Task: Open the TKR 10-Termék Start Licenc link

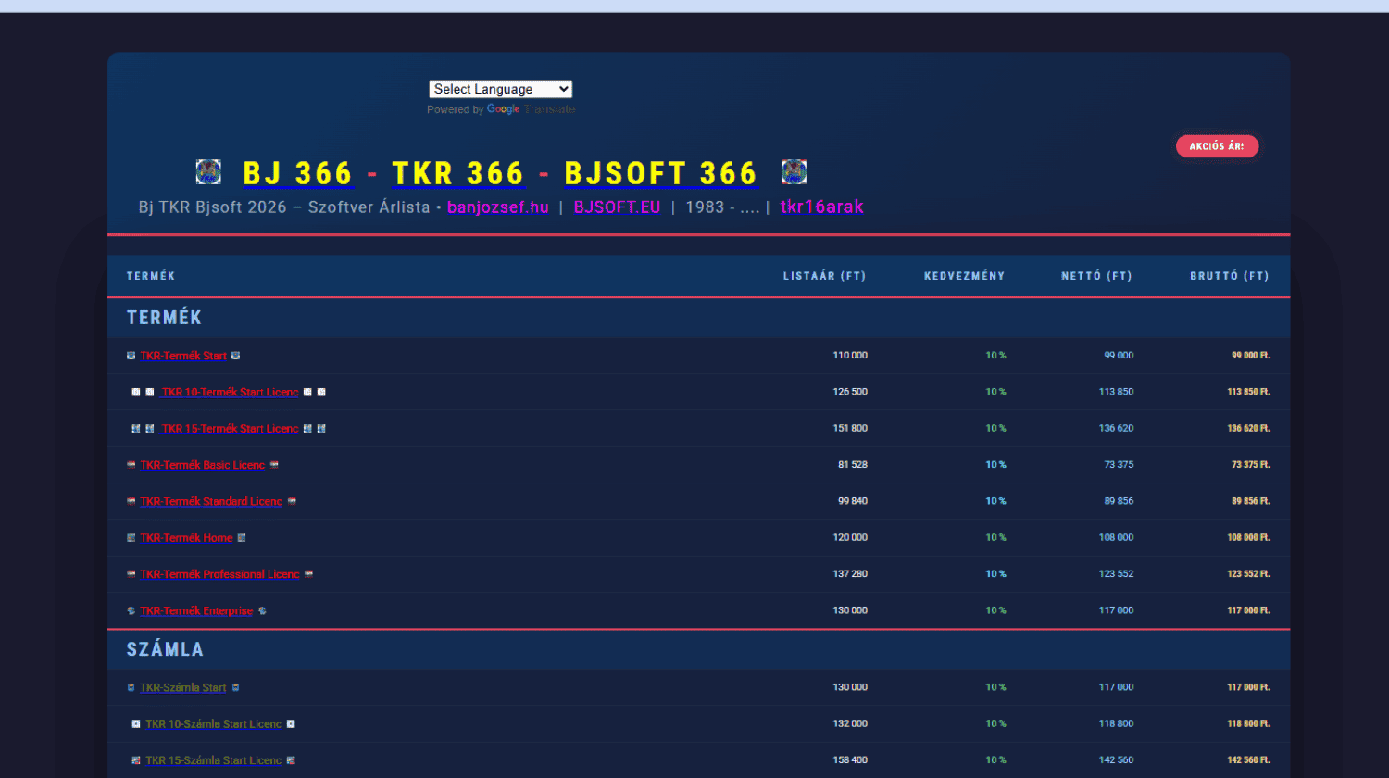Action: (x=231, y=393)
